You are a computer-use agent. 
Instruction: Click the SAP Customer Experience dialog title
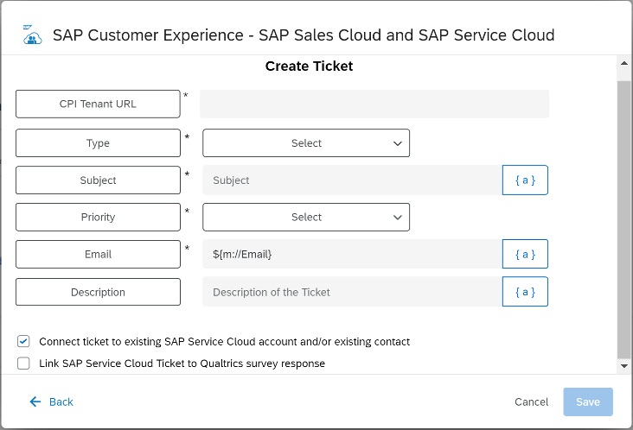(304, 35)
